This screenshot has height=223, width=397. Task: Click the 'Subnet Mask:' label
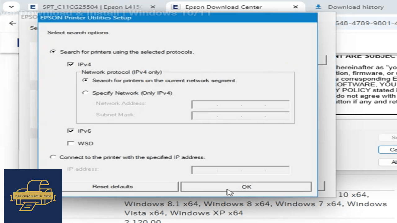coord(115,115)
